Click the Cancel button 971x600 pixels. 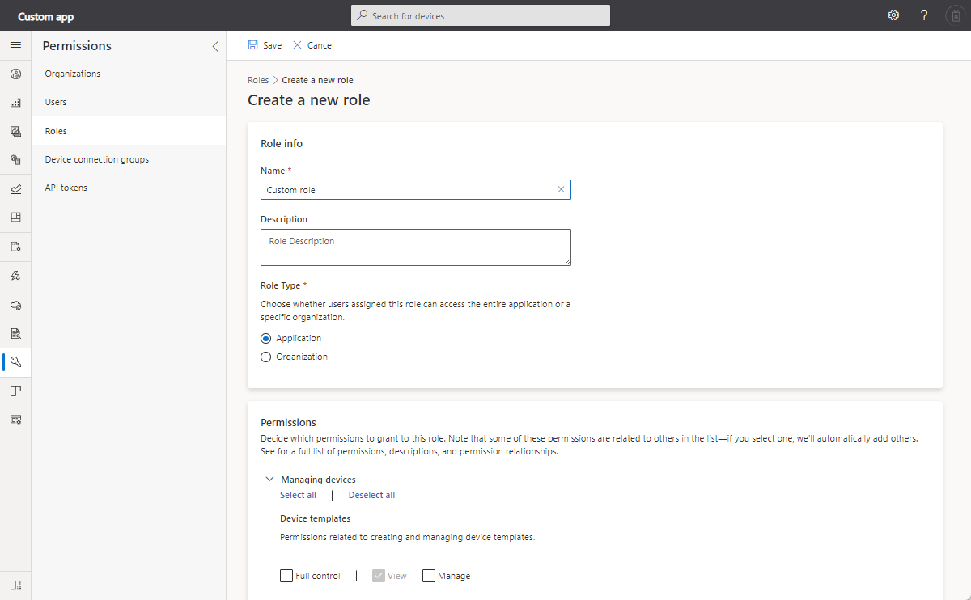pyautogui.click(x=313, y=45)
